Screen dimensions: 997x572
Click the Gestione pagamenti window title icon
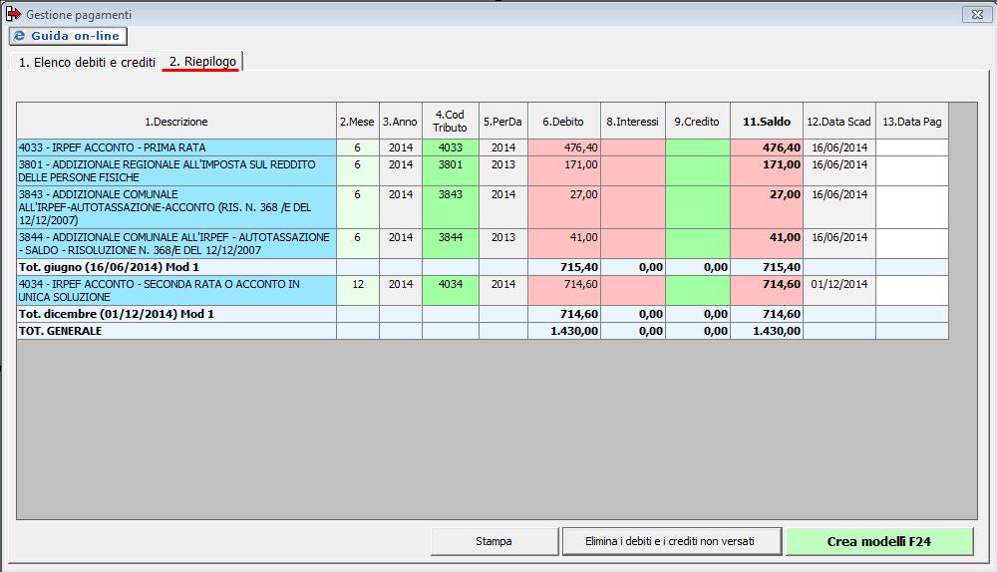pos(14,15)
